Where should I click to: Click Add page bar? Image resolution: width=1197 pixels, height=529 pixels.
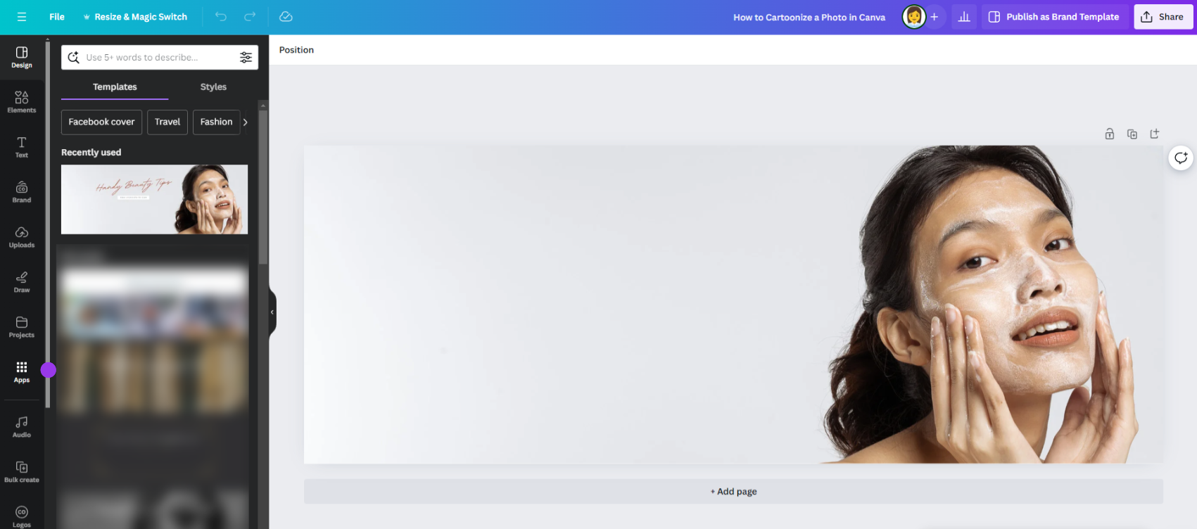[x=733, y=492]
